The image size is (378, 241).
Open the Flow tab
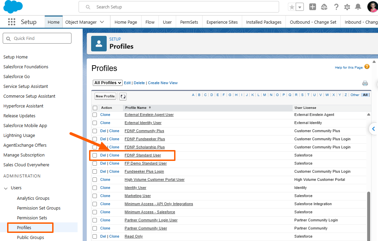[x=150, y=22]
